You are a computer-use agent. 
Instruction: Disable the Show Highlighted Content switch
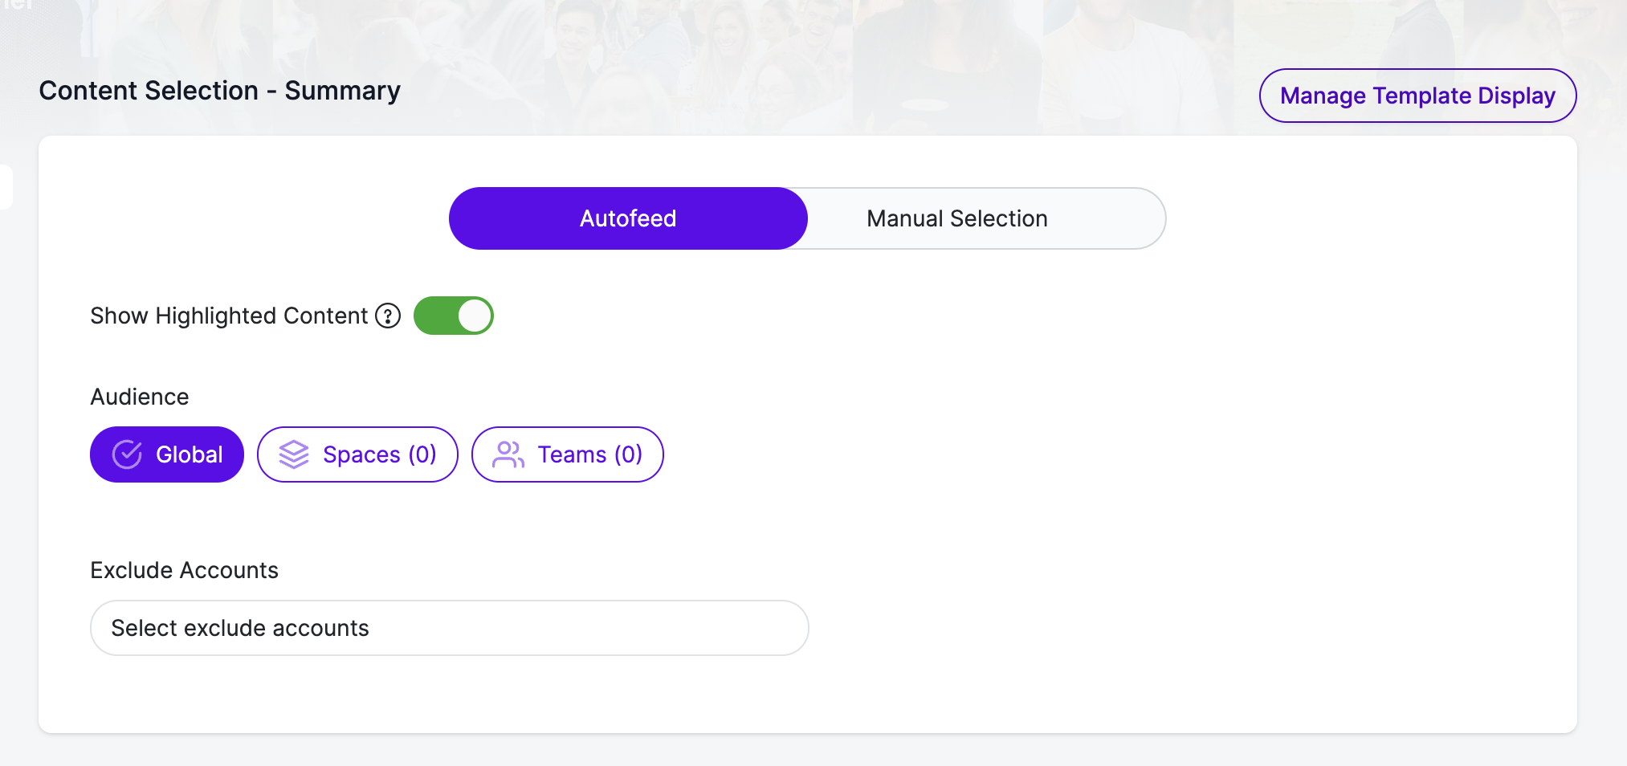454,316
